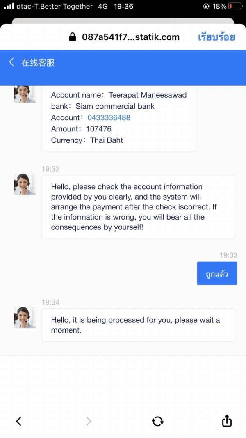
Task: Tap the 'check the account information' message
Action: tap(138, 207)
